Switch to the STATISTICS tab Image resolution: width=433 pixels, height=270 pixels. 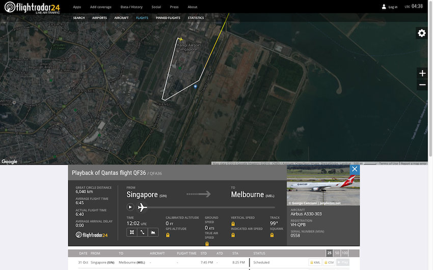[196, 18]
